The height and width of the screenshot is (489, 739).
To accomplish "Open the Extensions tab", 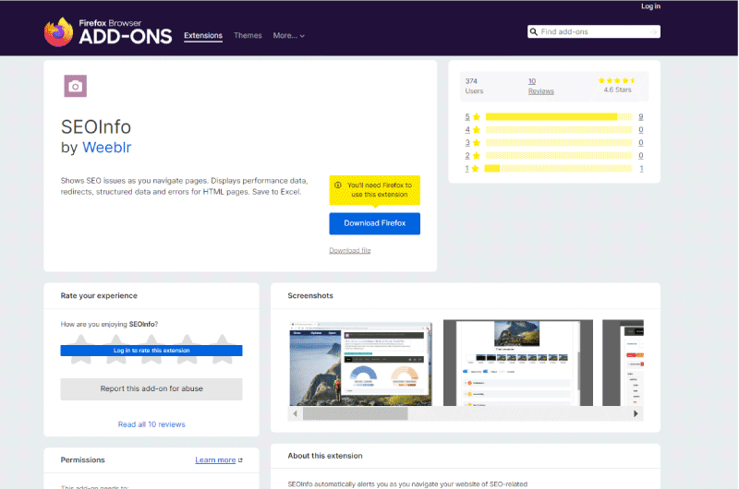I will (x=203, y=36).
